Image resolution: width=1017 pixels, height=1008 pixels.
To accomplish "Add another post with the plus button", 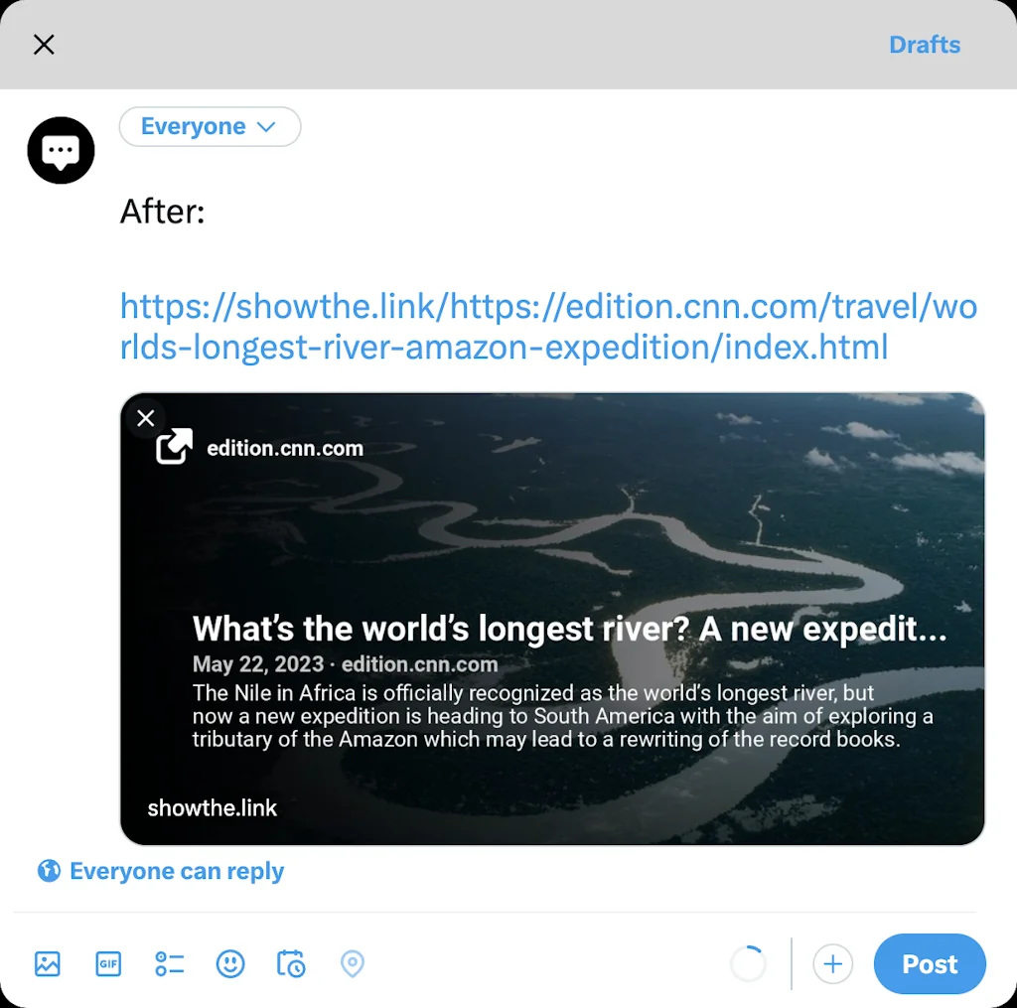I will point(832,963).
